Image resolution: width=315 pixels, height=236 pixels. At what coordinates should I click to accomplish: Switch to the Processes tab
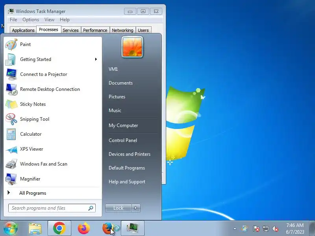tap(48, 30)
